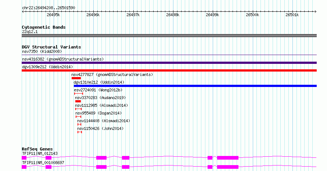Click the 26498k ruler tick label
This screenshot has height=171, width=327.
pyautogui.click(x=173, y=15)
